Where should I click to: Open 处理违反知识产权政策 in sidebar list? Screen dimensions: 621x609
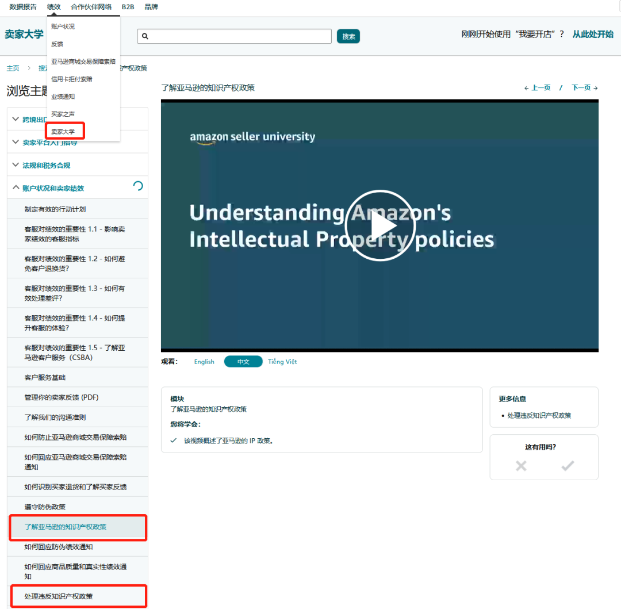[x=78, y=596]
